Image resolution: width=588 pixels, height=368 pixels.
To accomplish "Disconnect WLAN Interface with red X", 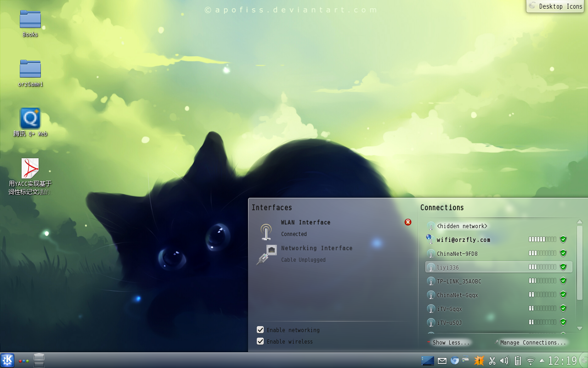I will pos(408,222).
